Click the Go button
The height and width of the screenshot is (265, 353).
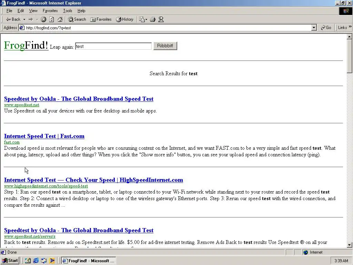326,28
